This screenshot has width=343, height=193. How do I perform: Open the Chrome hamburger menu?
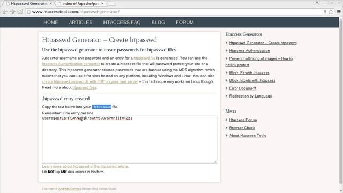pyautogui.click(x=339, y=12)
